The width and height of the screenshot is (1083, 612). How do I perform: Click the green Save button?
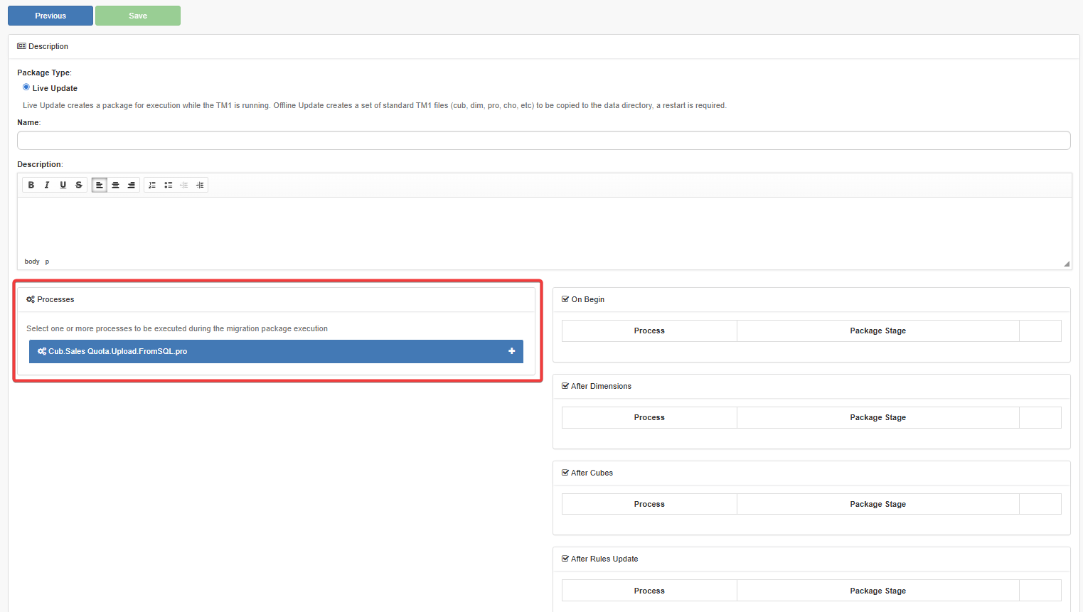[x=138, y=16]
